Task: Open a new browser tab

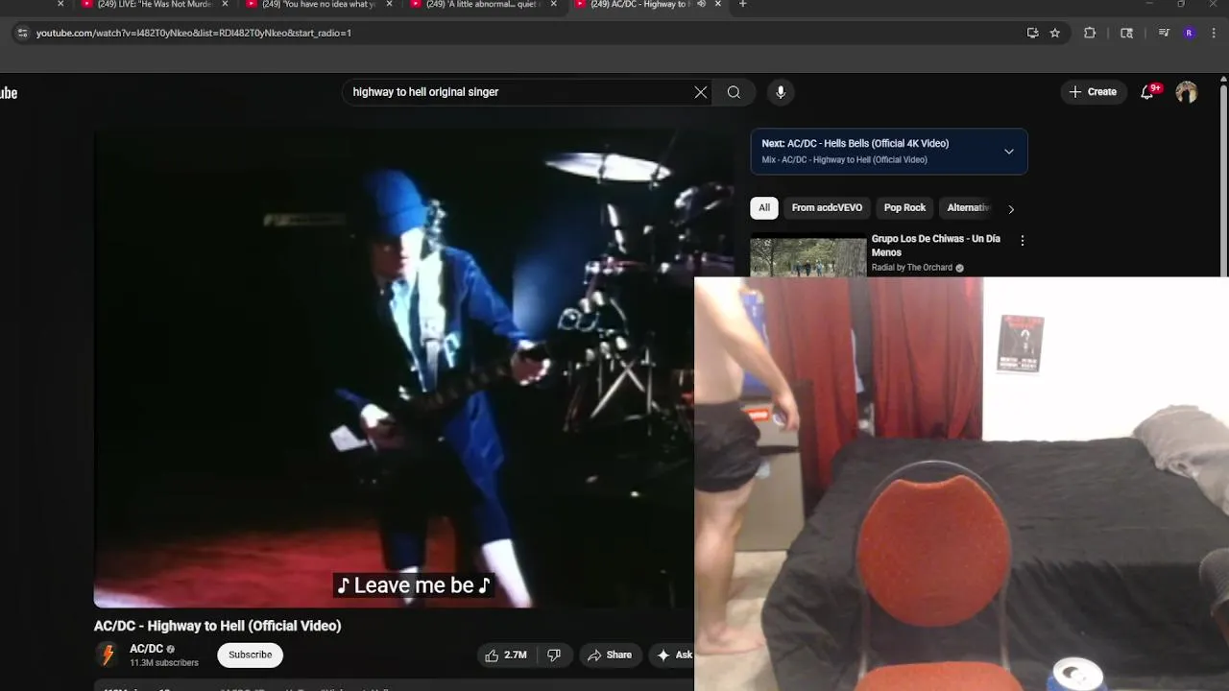Action: [742, 5]
